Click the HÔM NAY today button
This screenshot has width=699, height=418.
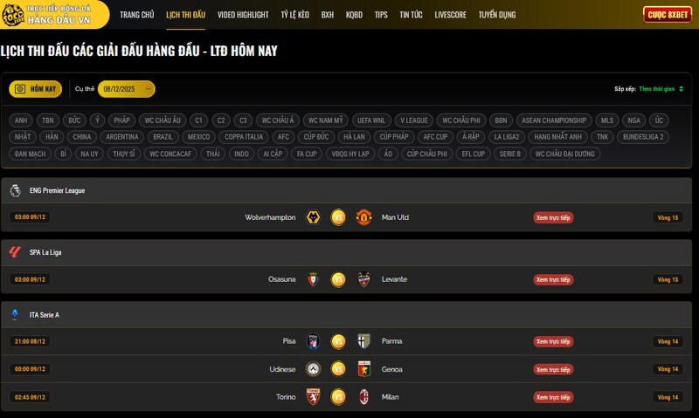click(x=35, y=89)
